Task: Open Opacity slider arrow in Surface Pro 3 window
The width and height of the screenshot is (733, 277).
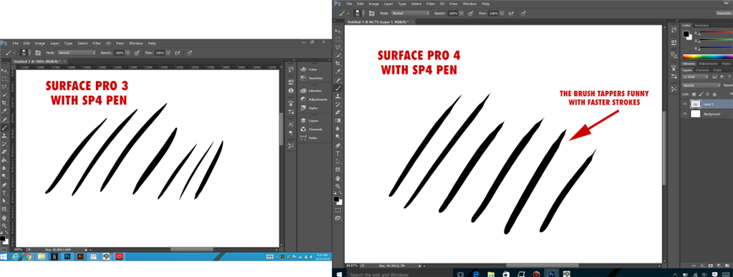Action: pos(127,53)
